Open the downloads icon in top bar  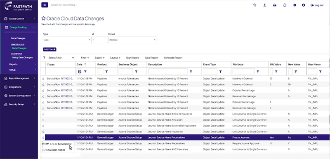tap(265, 5)
